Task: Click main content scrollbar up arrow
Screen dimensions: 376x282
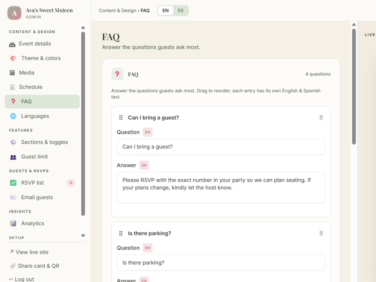Action: coord(354,24)
